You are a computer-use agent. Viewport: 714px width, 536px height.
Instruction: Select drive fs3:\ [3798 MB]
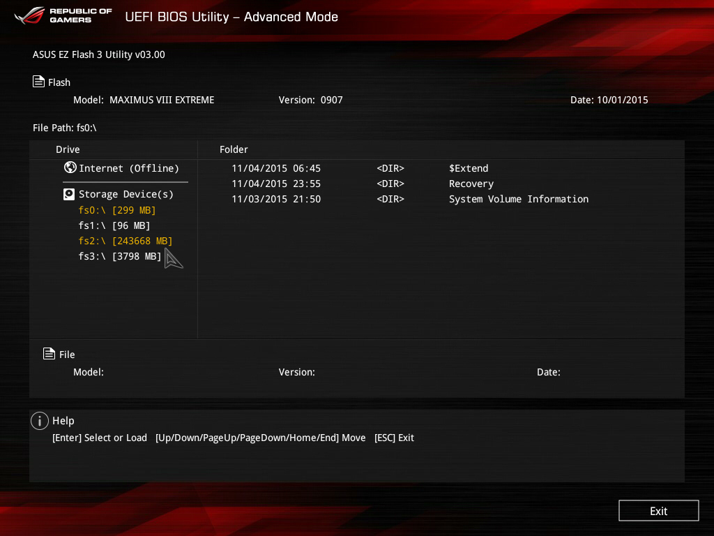[120, 256]
